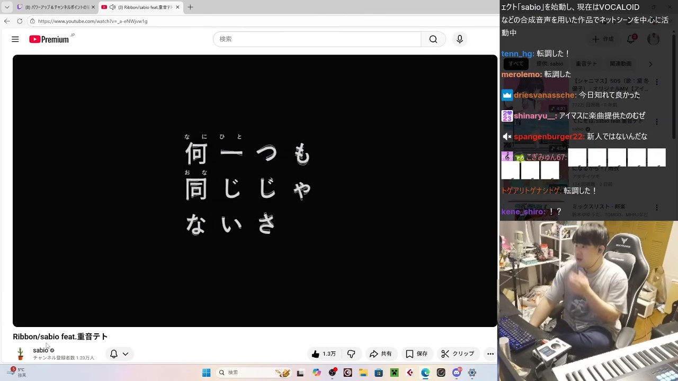Click the magnifier search button
This screenshot has height=381, width=678.
pos(433,39)
